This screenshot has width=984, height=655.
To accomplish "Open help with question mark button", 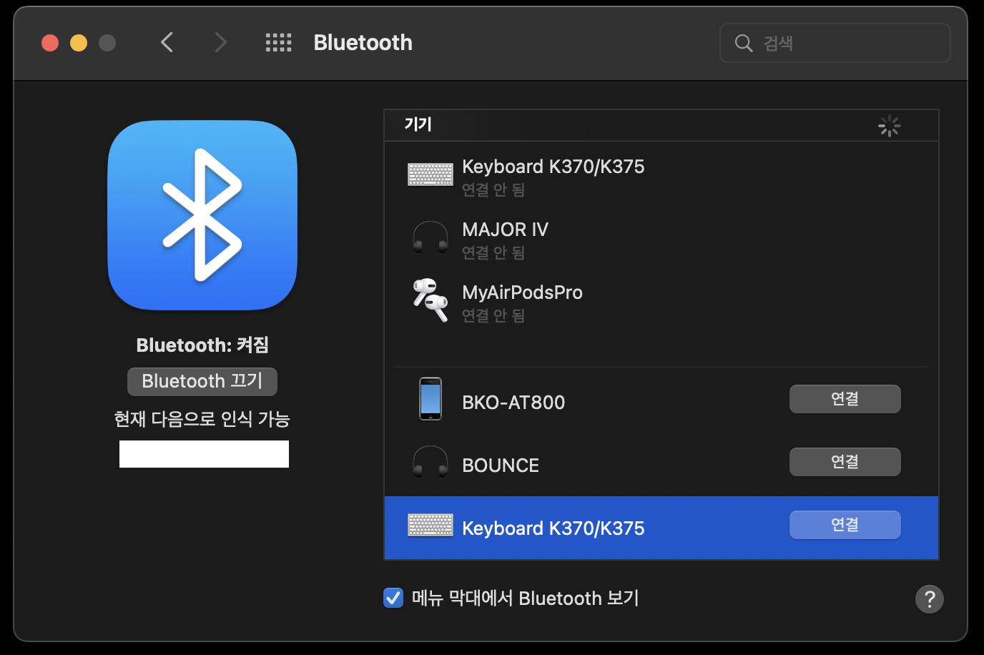I will pyautogui.click(x=930, y=599).
